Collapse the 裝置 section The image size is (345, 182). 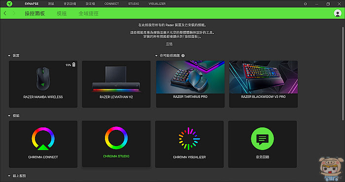[x=9, y=56]
